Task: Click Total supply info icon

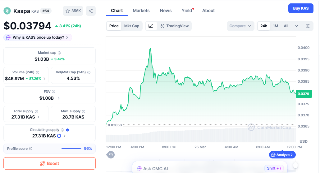Action: (x=36, y=111)
